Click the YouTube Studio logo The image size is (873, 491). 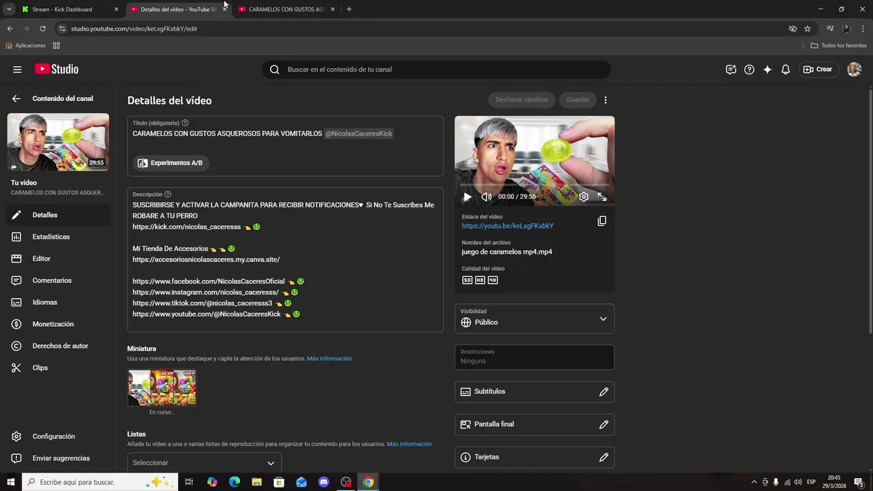(57, 70)
